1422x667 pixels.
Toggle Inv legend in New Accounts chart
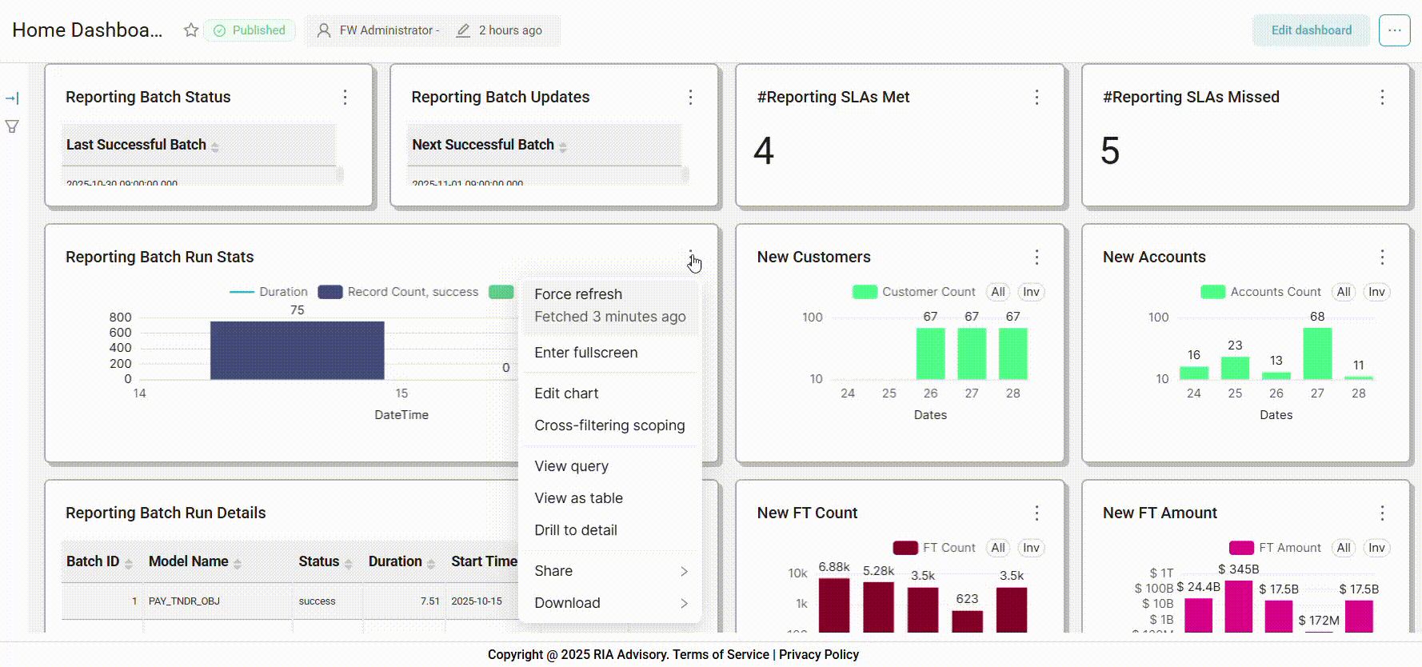1376,292
